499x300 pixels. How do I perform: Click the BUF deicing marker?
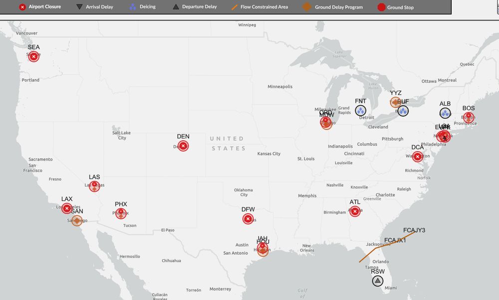(x=403, y=110)
